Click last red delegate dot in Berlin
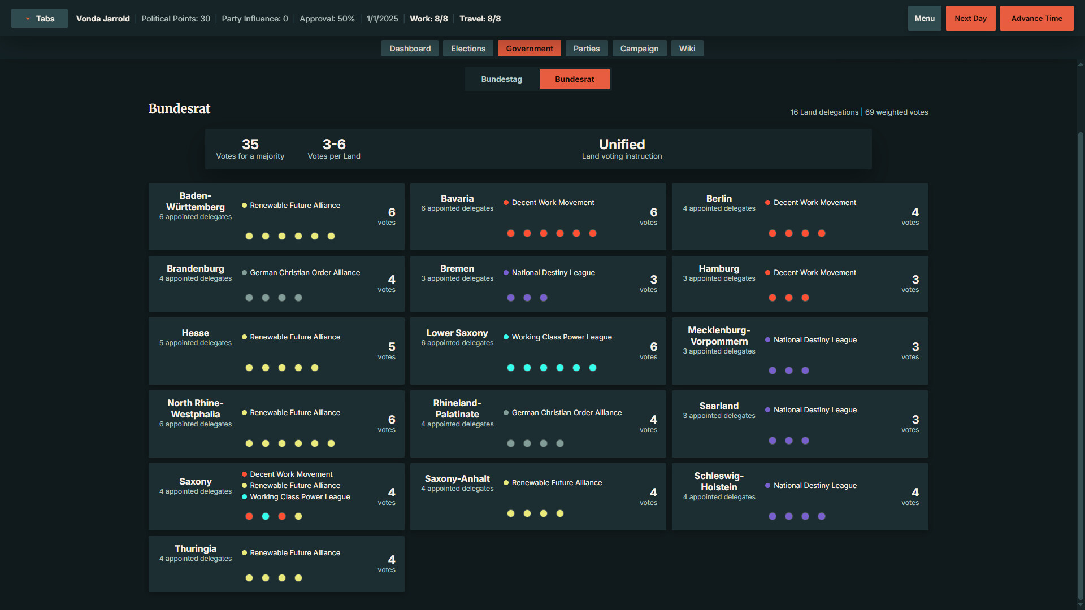This screenshot has height=610, width=1085. click(822, 233)
